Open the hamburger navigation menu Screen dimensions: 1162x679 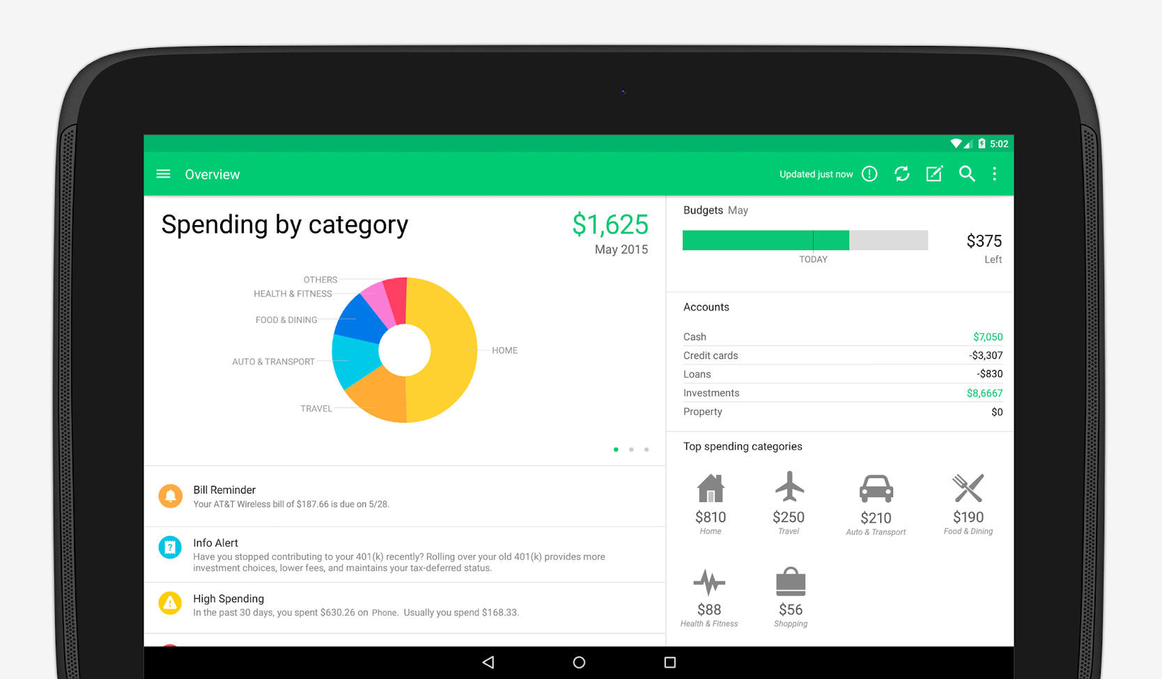tap(163, 174)
